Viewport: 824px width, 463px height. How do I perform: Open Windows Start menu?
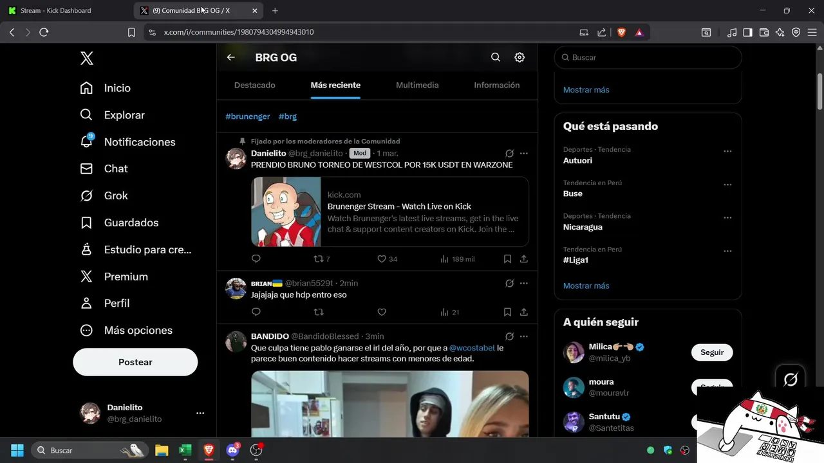click(17, 450)
